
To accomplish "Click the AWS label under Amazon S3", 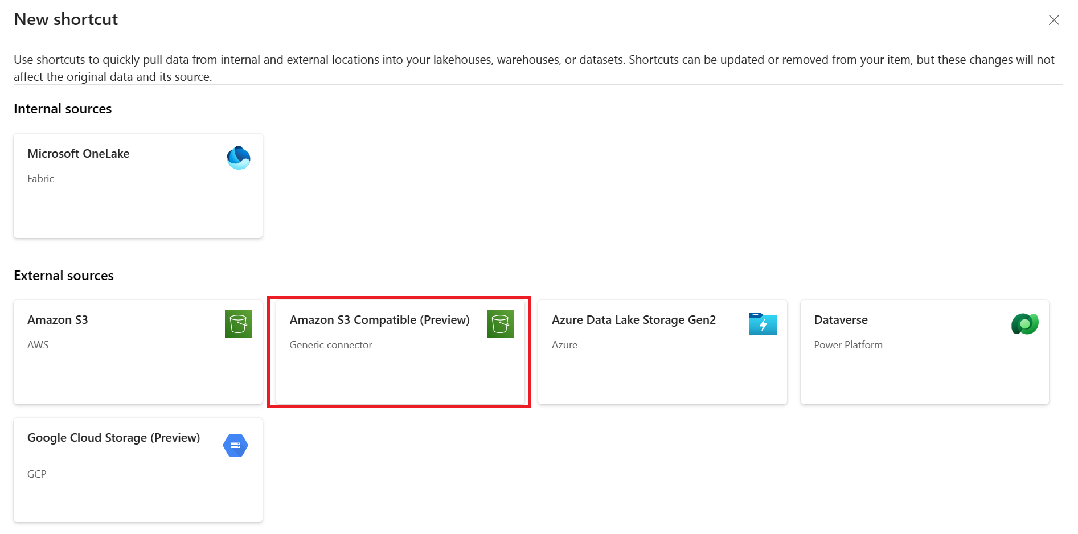I will point(38,345).
